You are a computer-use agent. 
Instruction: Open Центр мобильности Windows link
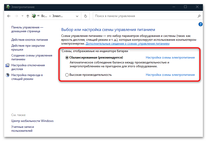[32, 121]
